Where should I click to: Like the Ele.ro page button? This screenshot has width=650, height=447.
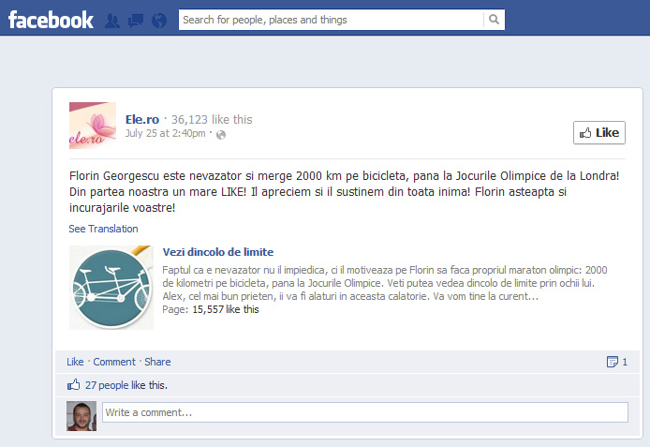(x=599, y=133)
